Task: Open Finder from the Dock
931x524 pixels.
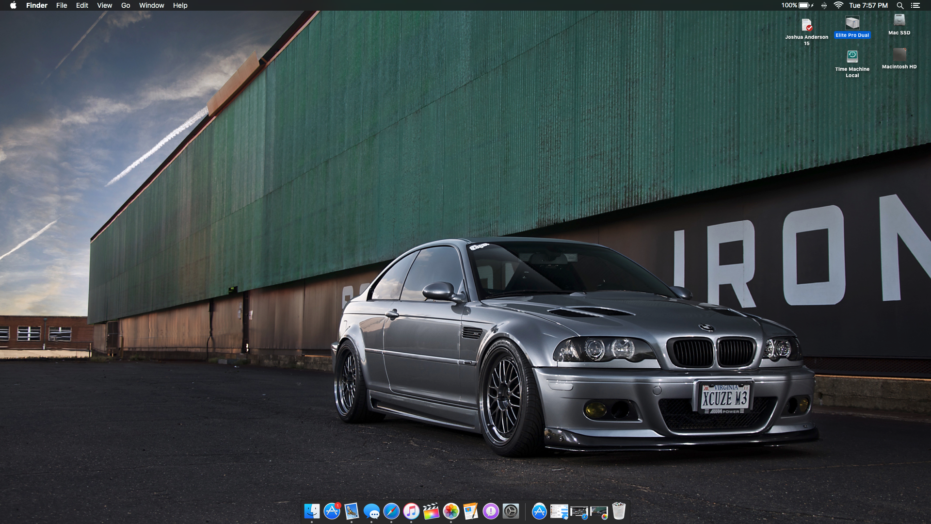Action: (x=312, y=511)
